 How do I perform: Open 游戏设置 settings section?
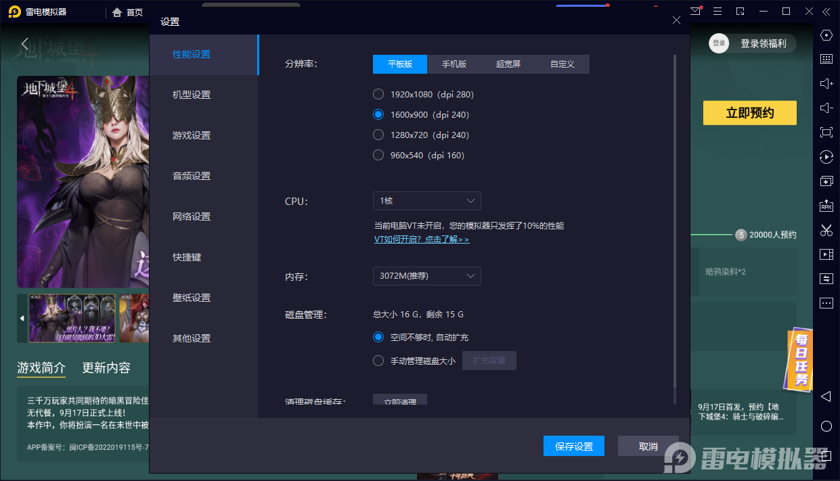pyautogui.click(x=204, y=135)
